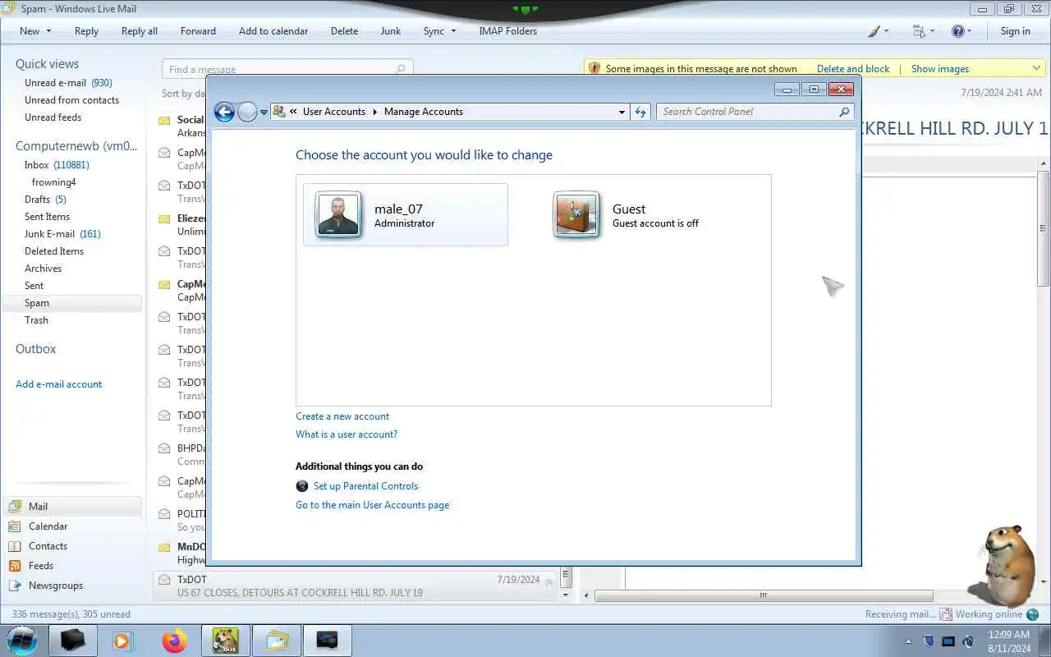Open the address bar history dropdown arrow

(x=622, y=112)
